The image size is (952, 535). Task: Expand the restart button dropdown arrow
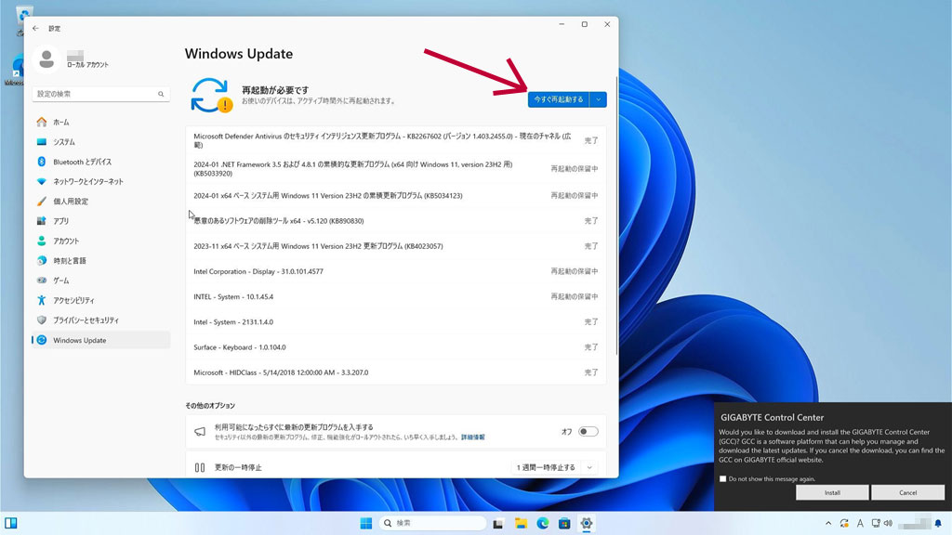coord(598,99)
